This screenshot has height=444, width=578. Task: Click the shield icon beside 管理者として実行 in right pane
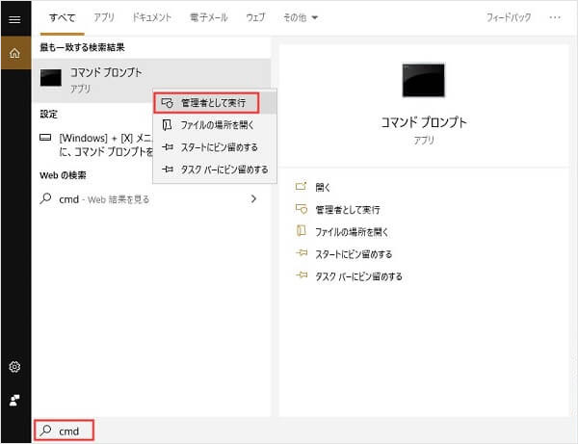[302, 209]
